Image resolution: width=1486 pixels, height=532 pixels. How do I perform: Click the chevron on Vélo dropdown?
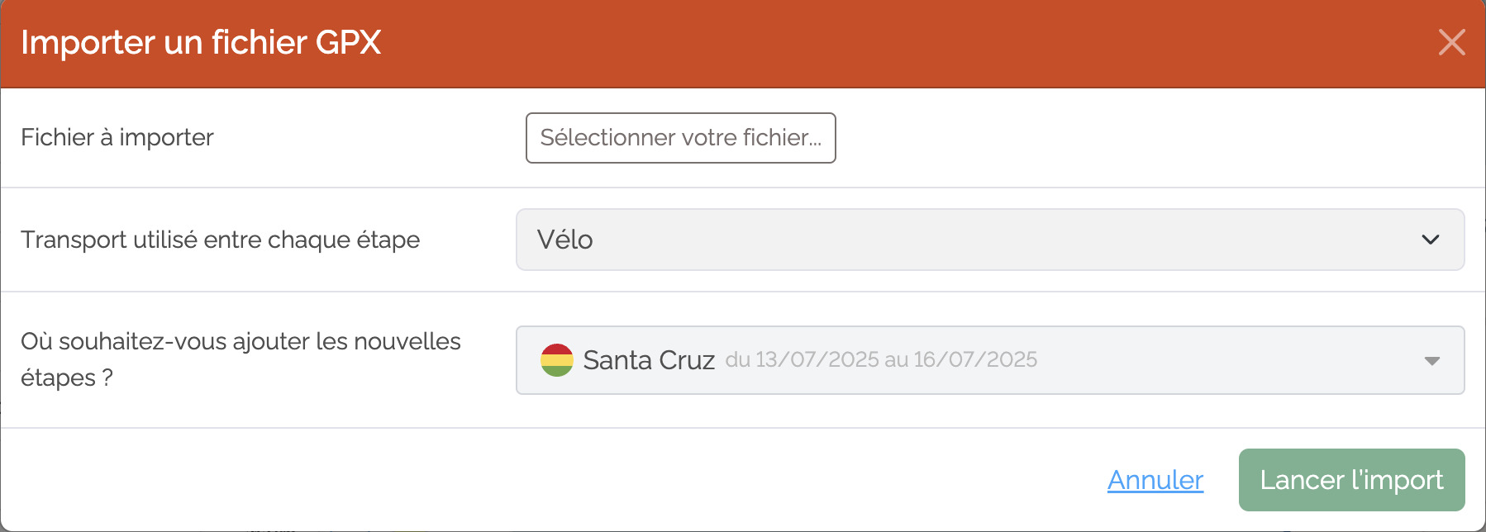tap(1431, 240)
